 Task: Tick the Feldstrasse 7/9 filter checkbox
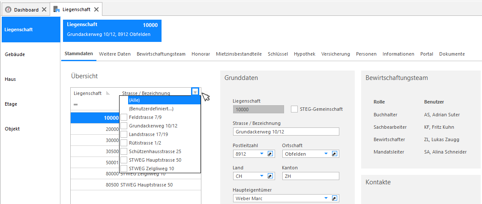click(124, 117)
